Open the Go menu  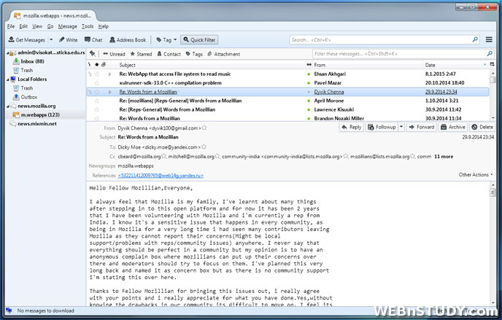(x=50, y=26)
